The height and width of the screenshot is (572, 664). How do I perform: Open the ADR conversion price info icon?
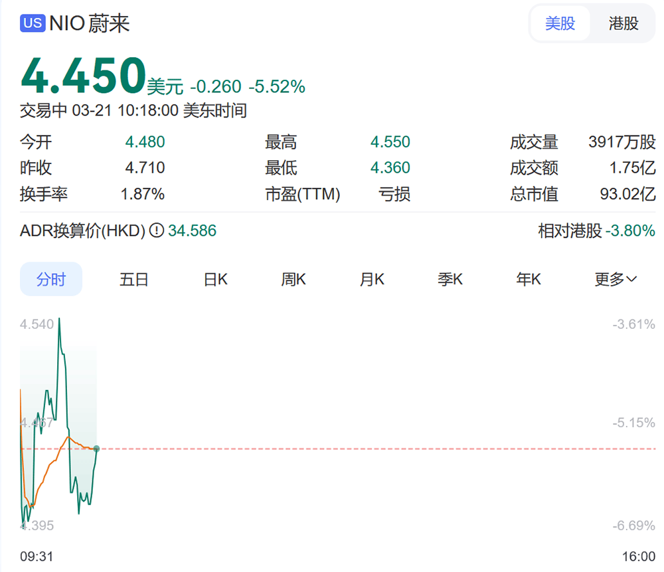click(x=157, y=231)
